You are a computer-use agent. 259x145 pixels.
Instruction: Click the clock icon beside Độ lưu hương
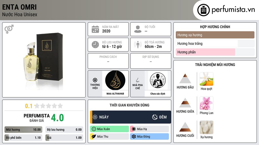95,45
